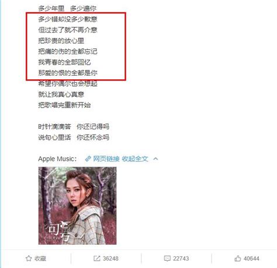Click the comment speech bubble icon

(x=167, y=259)
